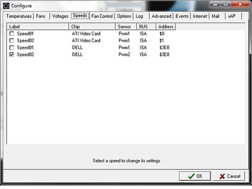The height and width of the screenshot is (189, 252).
Task: Open the Events tab
Action: click(x=182, y=16)
